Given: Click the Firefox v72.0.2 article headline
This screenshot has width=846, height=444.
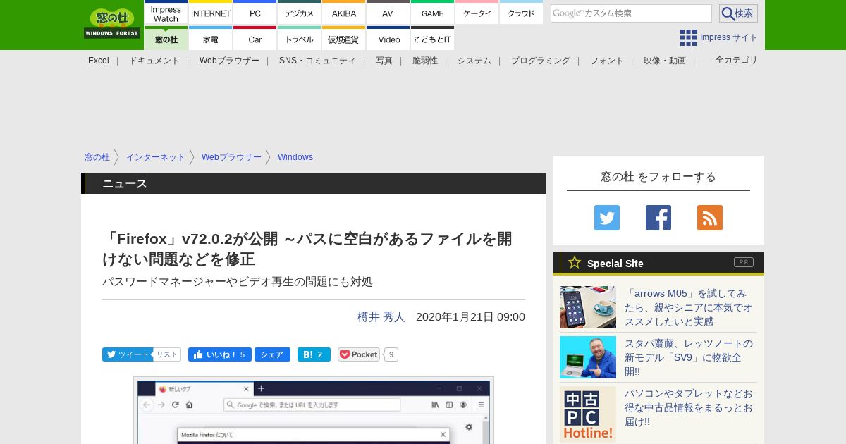Looking at the screenshot, I should pyautogui.click(x=307, y=249).
